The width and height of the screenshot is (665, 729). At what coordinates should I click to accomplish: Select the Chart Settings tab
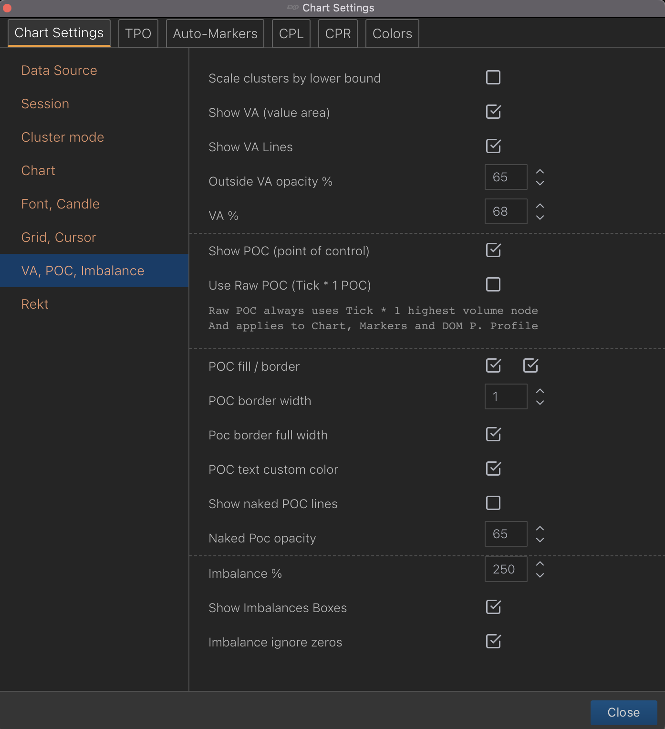click(x=59, y=33)
